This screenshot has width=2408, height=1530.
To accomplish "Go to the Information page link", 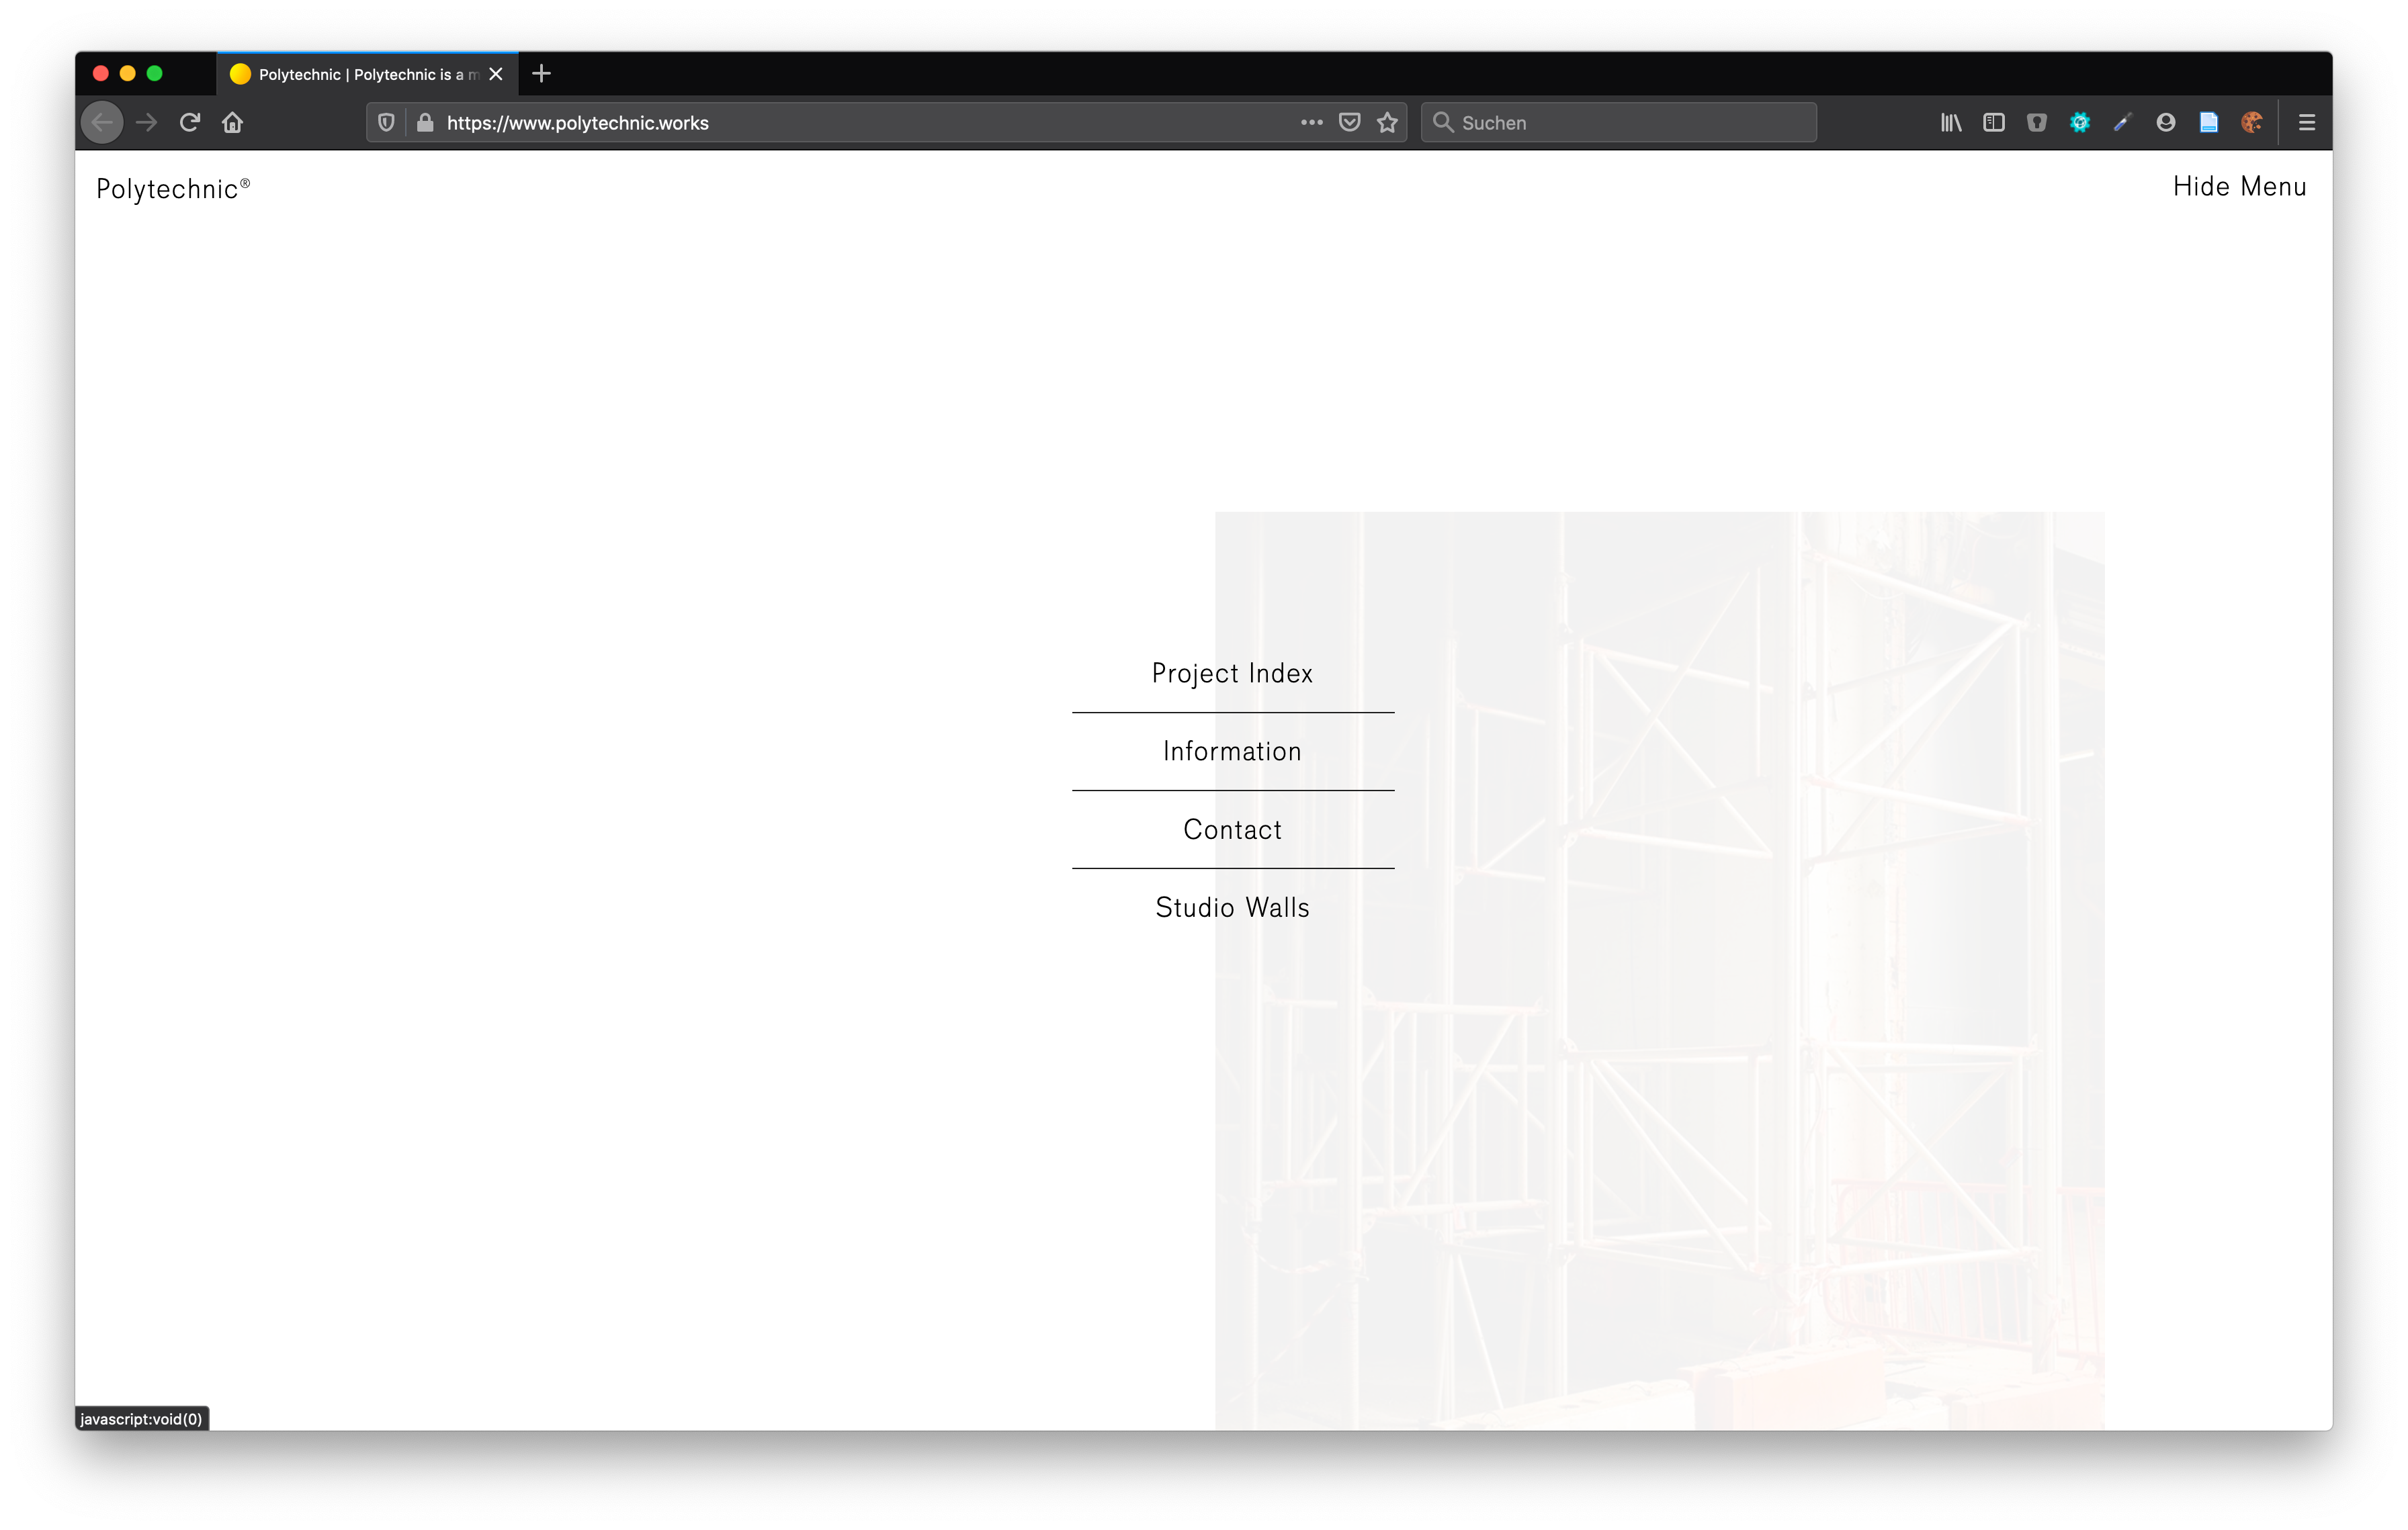I will 1232,752.
